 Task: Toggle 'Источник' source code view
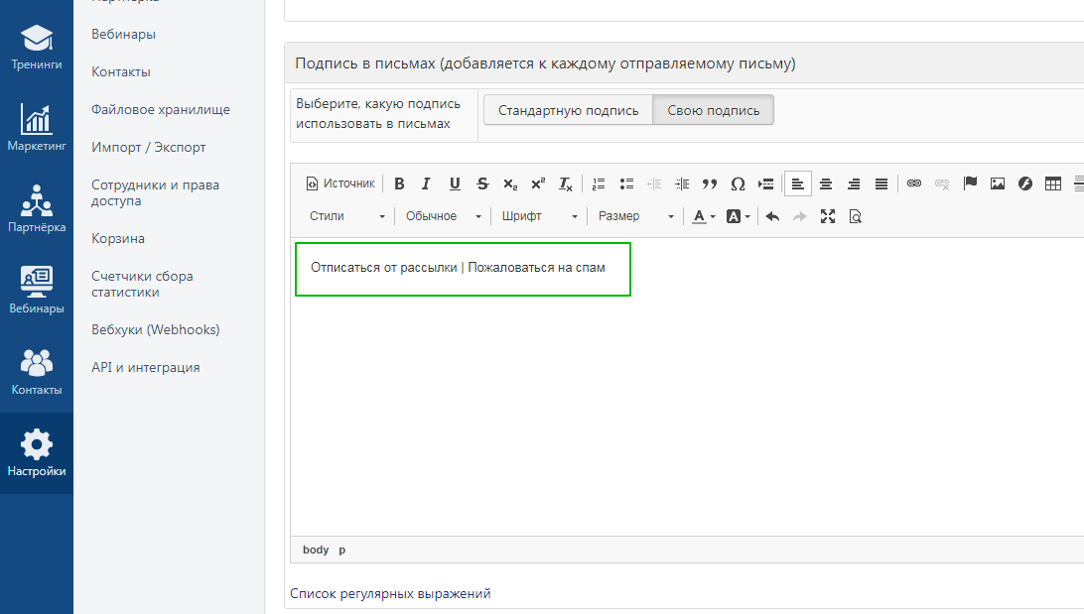coord(340,184)
